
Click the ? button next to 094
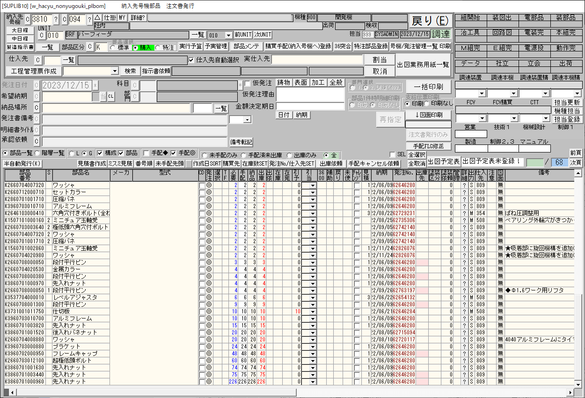pyautogui.click(x=89, y=20)
